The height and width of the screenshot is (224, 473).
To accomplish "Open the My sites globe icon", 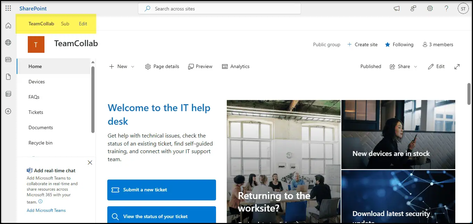I will [8, 42].
